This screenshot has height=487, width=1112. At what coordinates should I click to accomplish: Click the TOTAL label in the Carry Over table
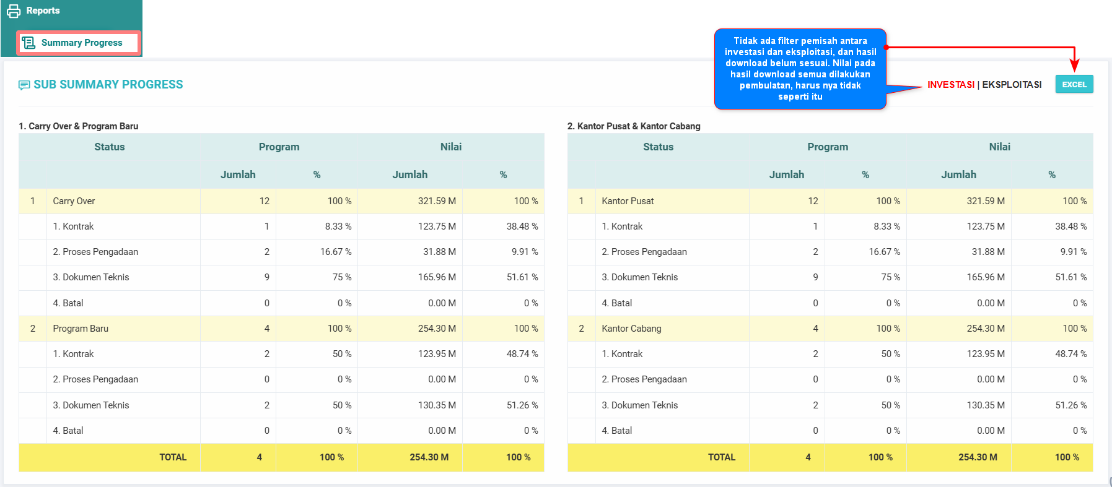(173, 457)
